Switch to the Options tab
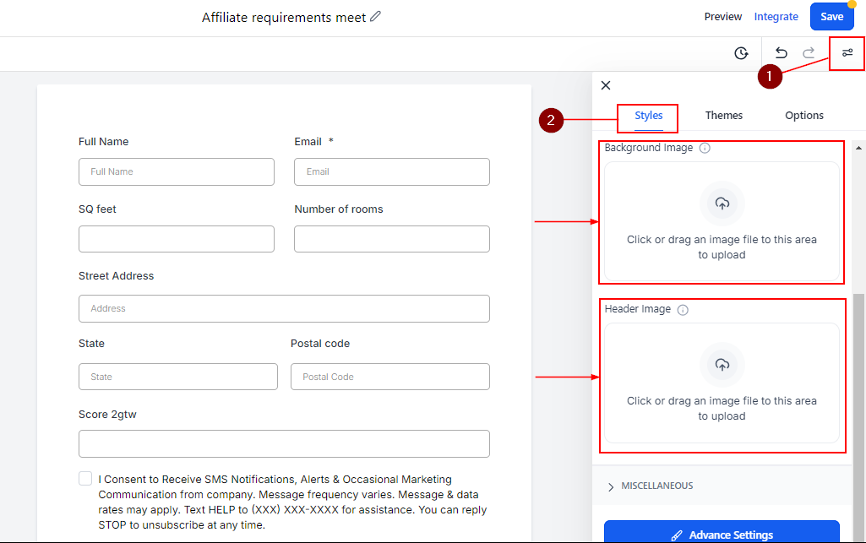Screen dimensions: 866x543 click(x=804, y=116)
